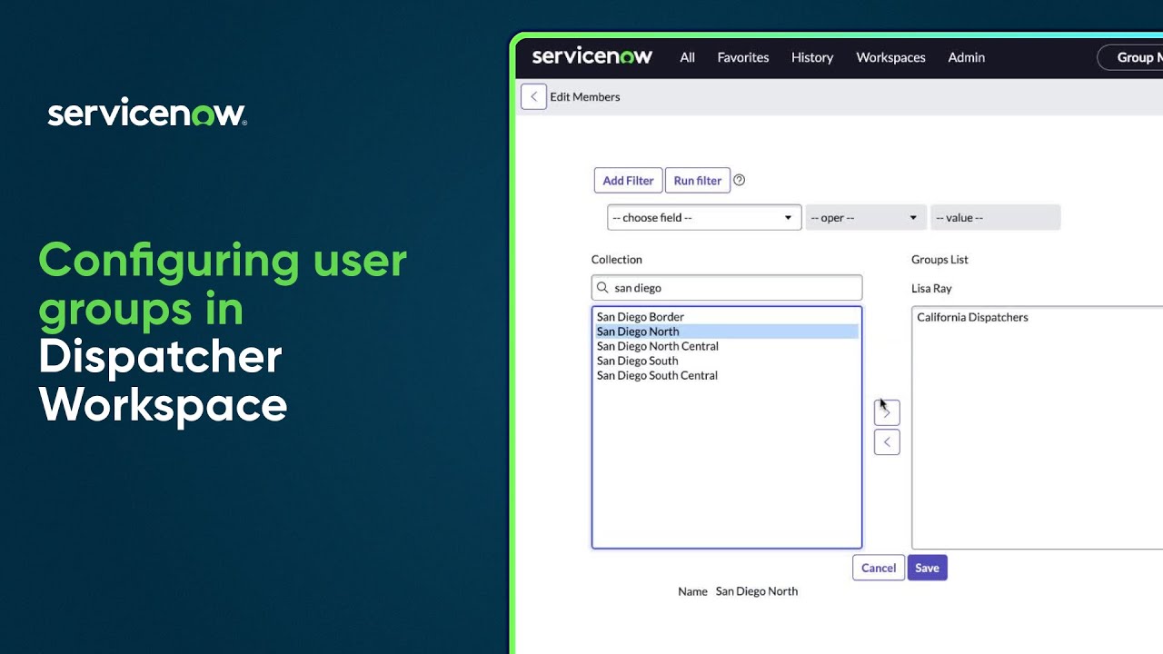Open the All menu
1163x654 pixels.
coord(687,57)
